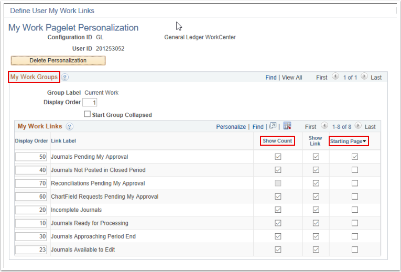Sort by Show Count column header

point(277,140)
